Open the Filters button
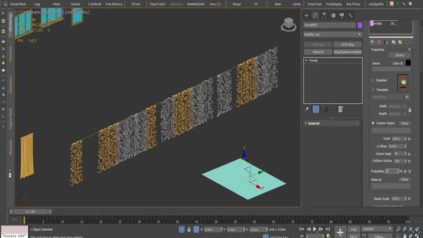Screen dimensions: 423x238 tap(379, 237)
